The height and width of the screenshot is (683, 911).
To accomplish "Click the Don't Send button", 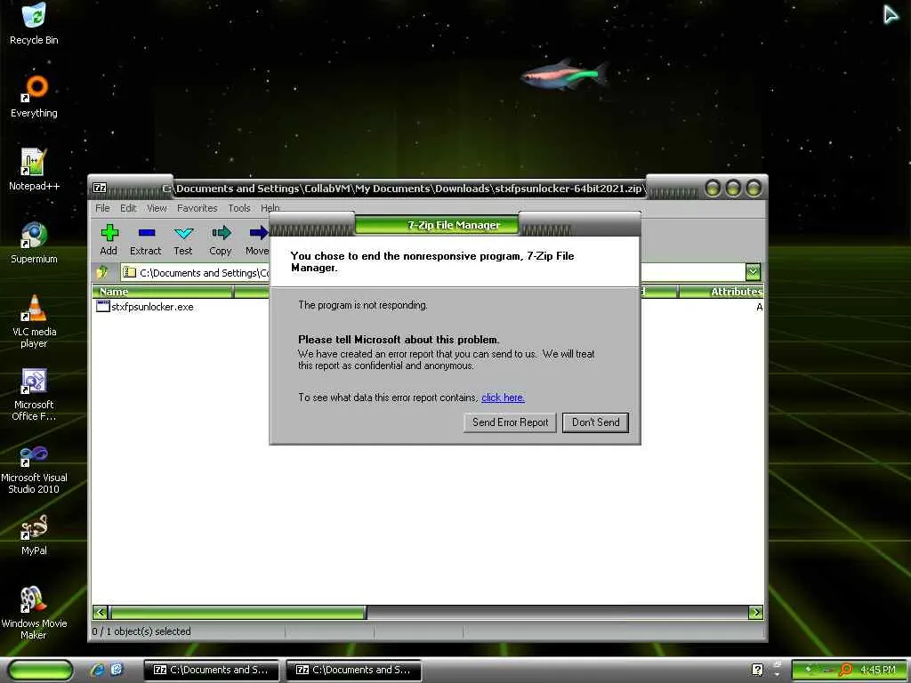I will click(595, 422).
